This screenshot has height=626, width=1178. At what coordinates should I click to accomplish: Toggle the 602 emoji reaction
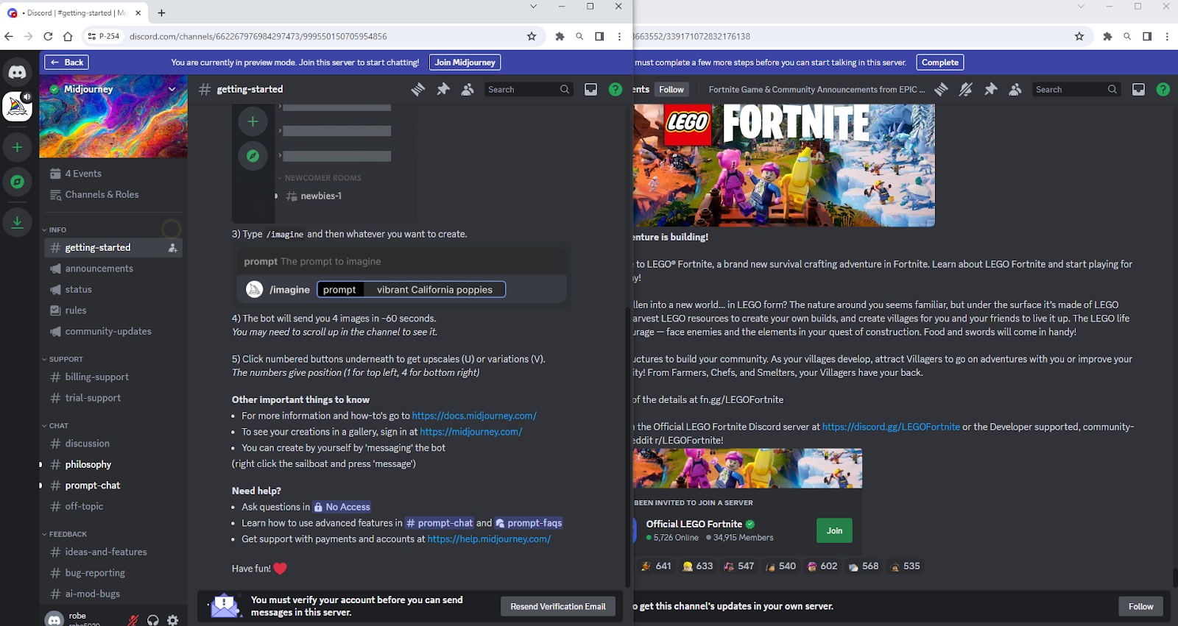point(822,566)
